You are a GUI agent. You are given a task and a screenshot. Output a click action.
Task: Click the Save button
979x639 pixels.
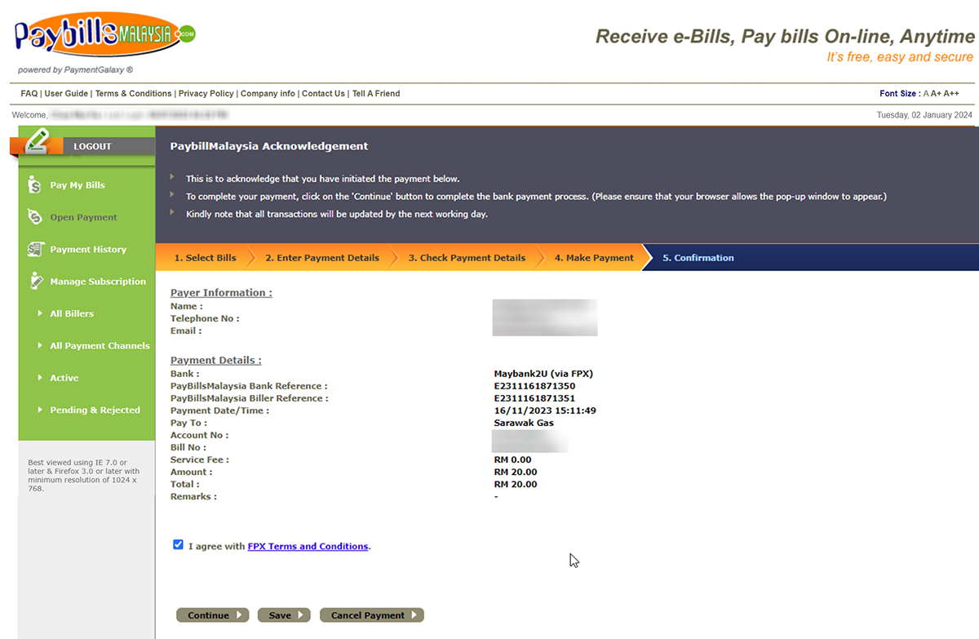click(x=284, y=615)
